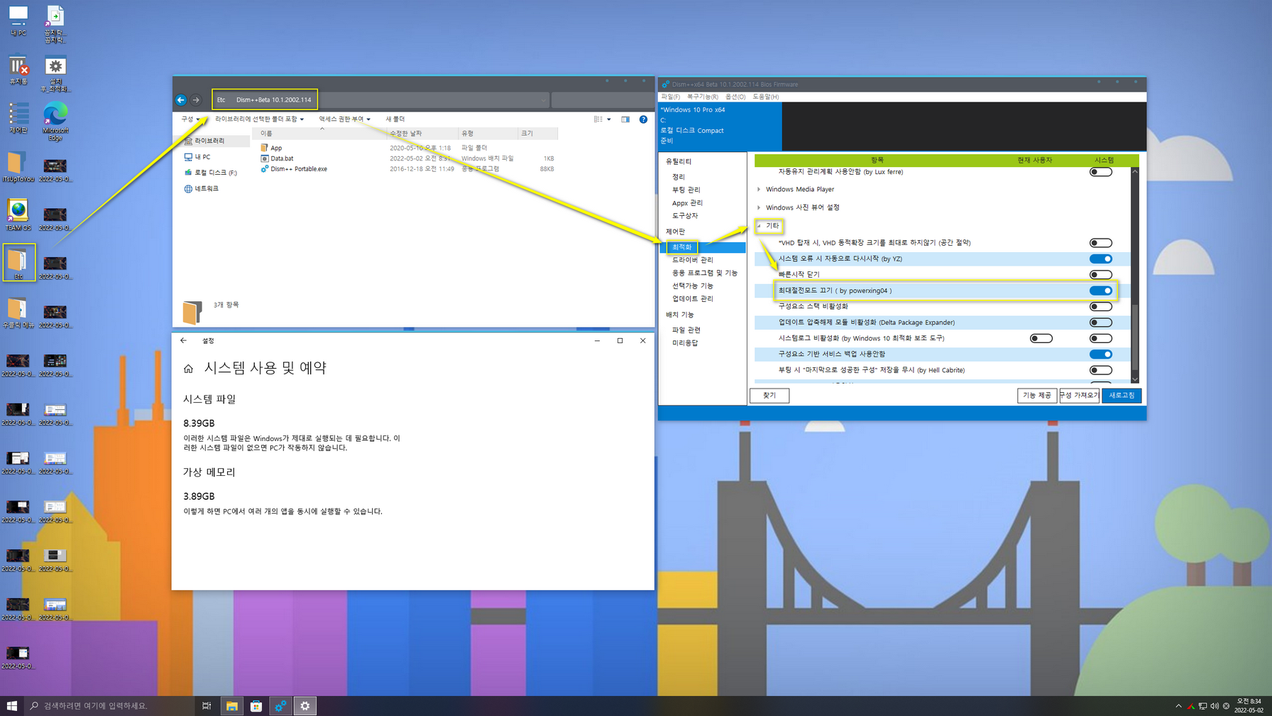Viewport: 1272px width, 716px height.
Task: Open the 복구기능(R) menu in Dism++
Action: (x=702, y=97)
